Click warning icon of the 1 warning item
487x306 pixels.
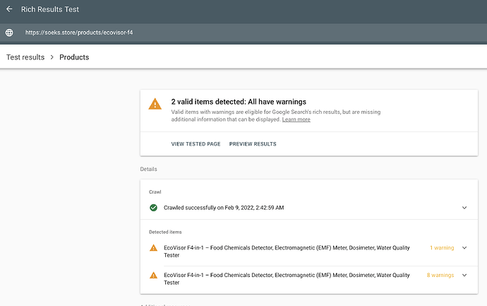pos(153,248)
